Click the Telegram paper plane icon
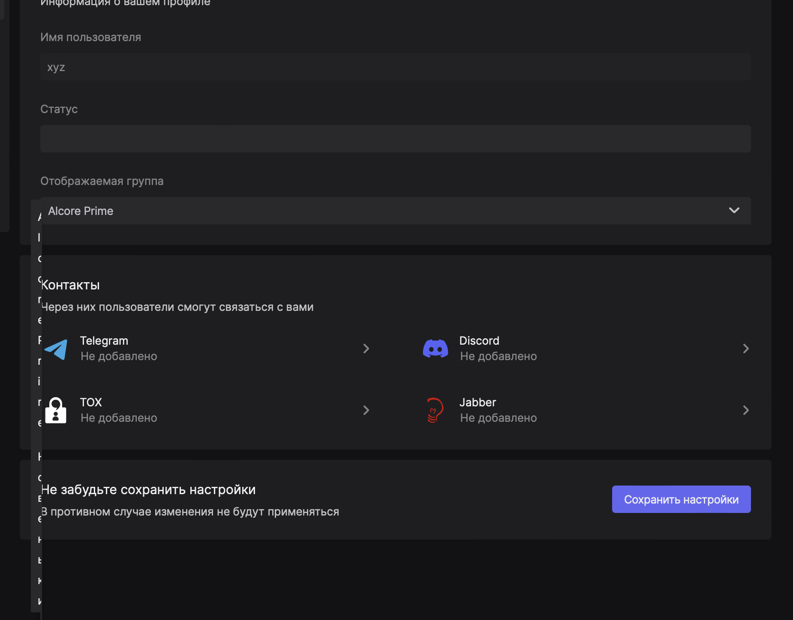 (56, 349)
